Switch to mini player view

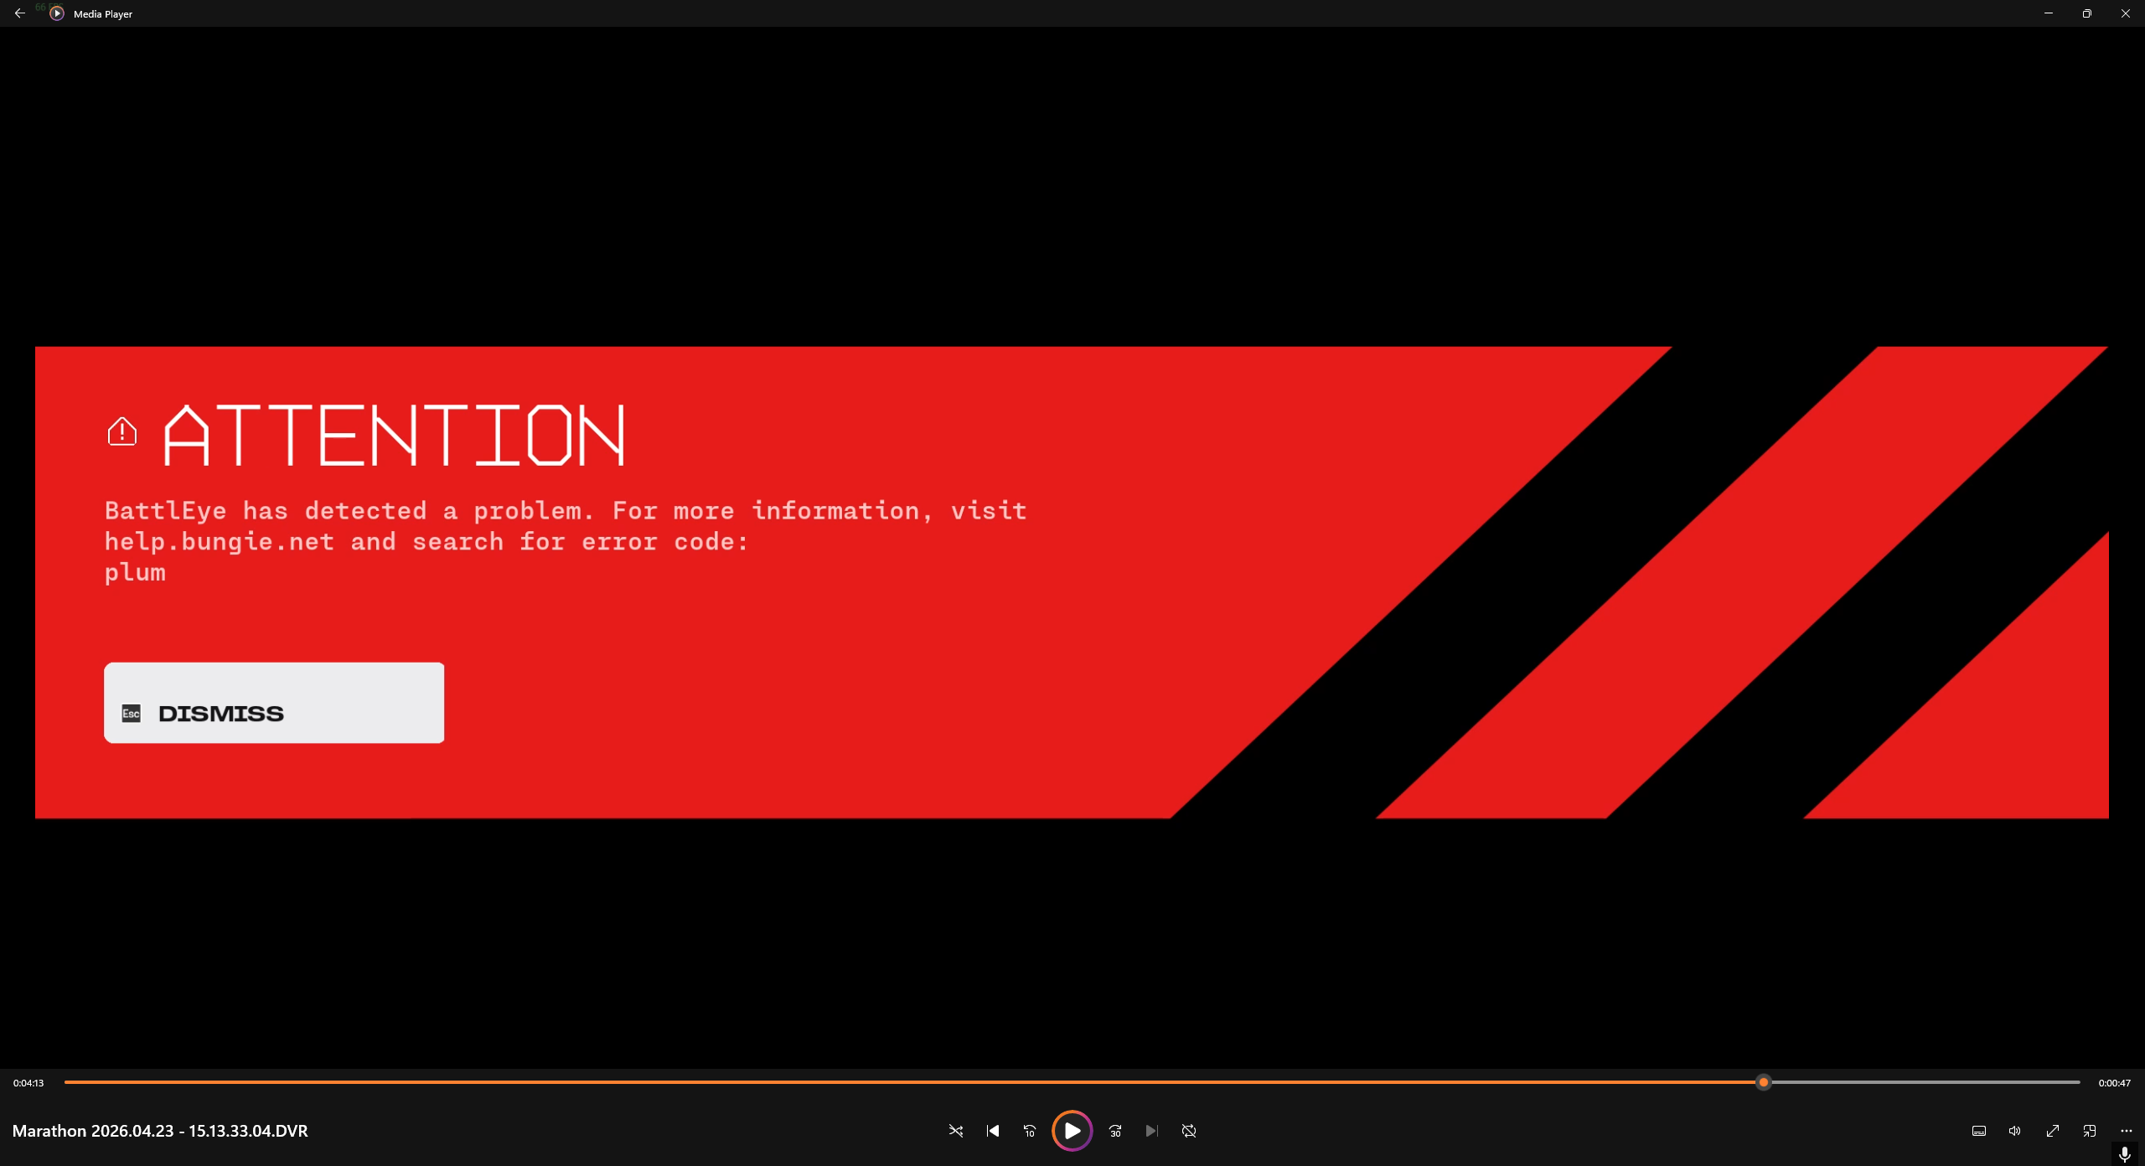[2090, 1131]
